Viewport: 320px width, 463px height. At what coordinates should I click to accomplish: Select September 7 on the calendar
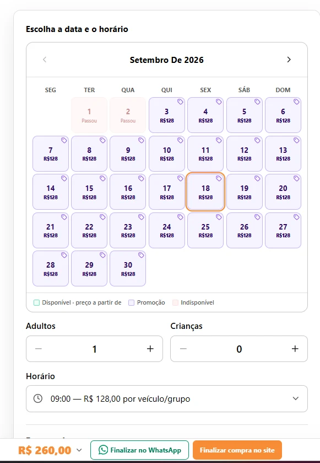[50, 153]
